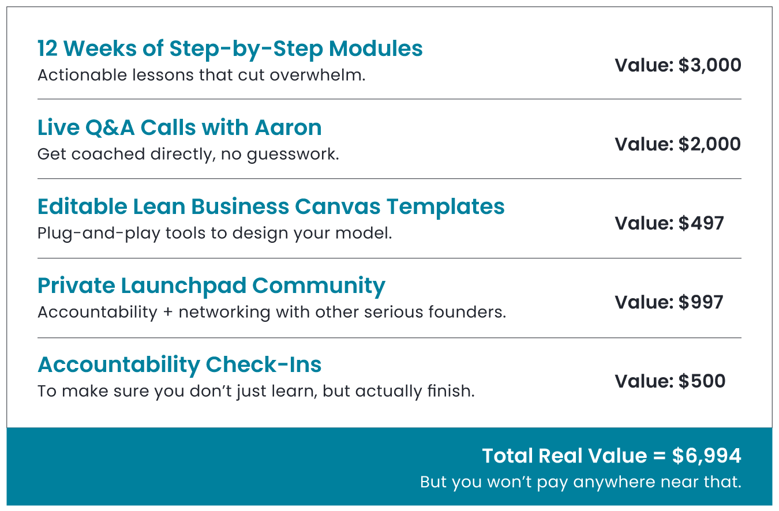Click "Get coached directly, no guesswork" description
Image resolution: width=779 pixels, height=511 pixels.
(x=188, y=155)
